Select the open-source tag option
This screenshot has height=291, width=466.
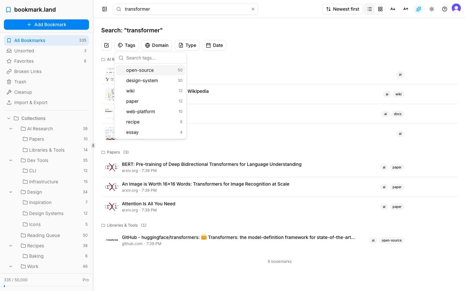pyautogui.click(x=150, y=70)
